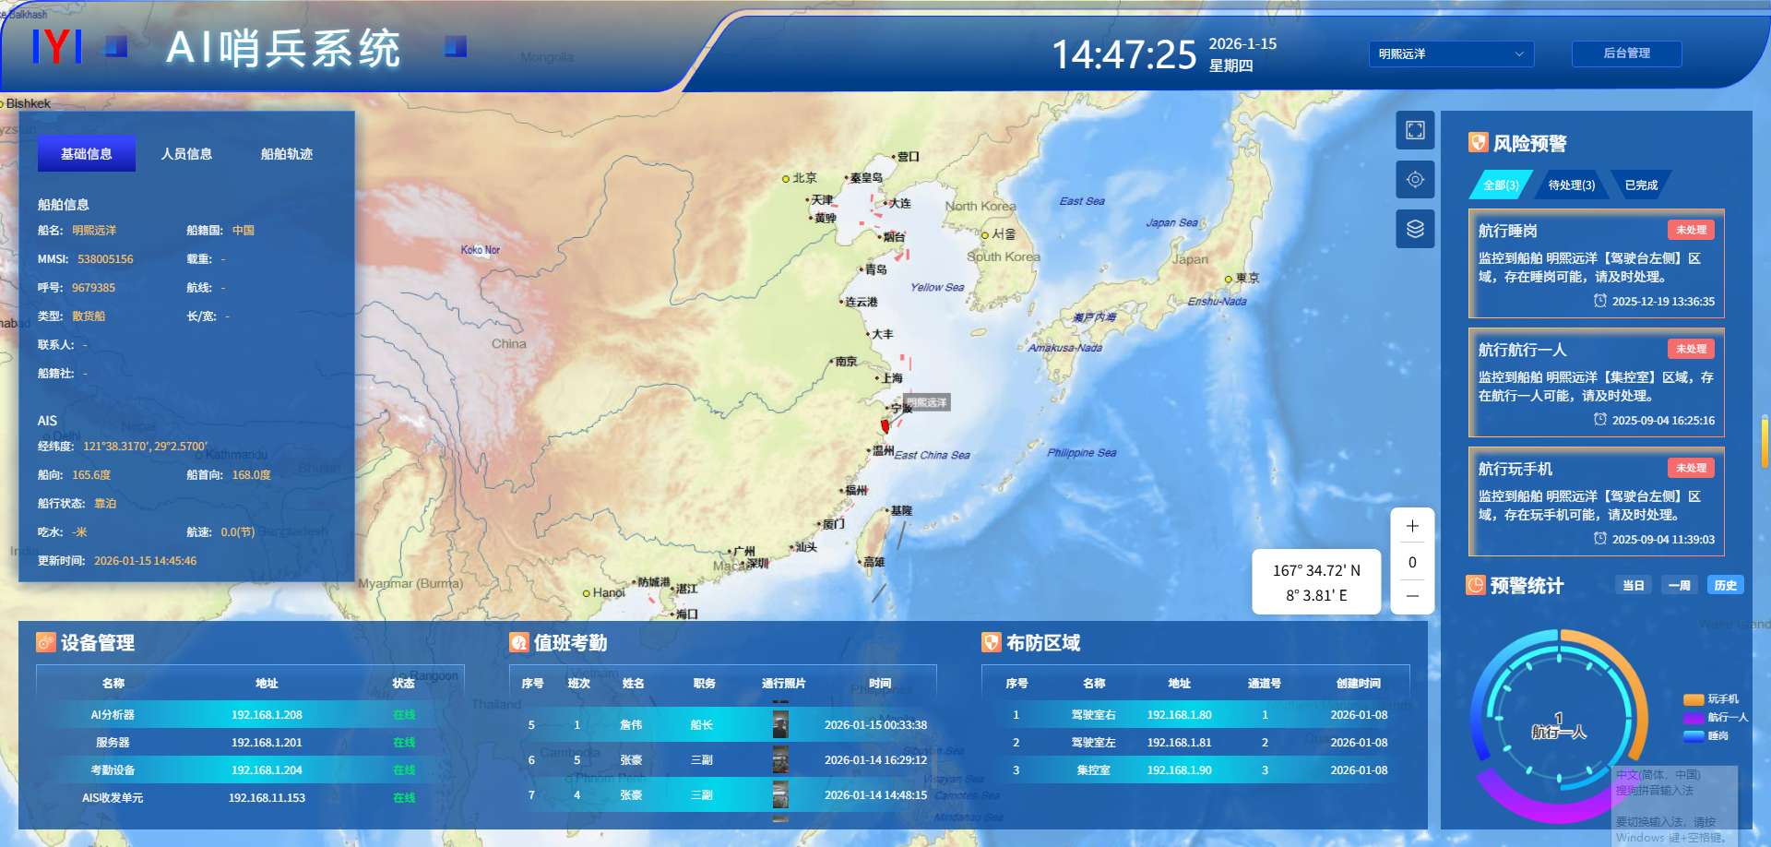Zoom in the map with plus

click(1412, 526)
